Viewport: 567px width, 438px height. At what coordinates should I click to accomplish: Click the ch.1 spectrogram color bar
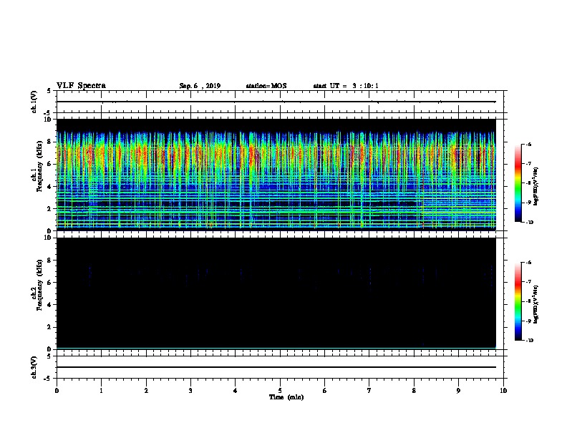tap(518, 183)
